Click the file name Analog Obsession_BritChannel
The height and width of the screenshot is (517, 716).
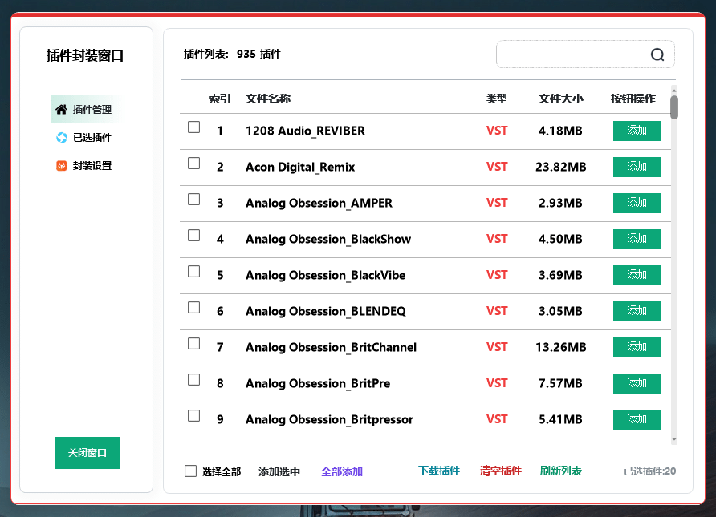coord(331,347)
